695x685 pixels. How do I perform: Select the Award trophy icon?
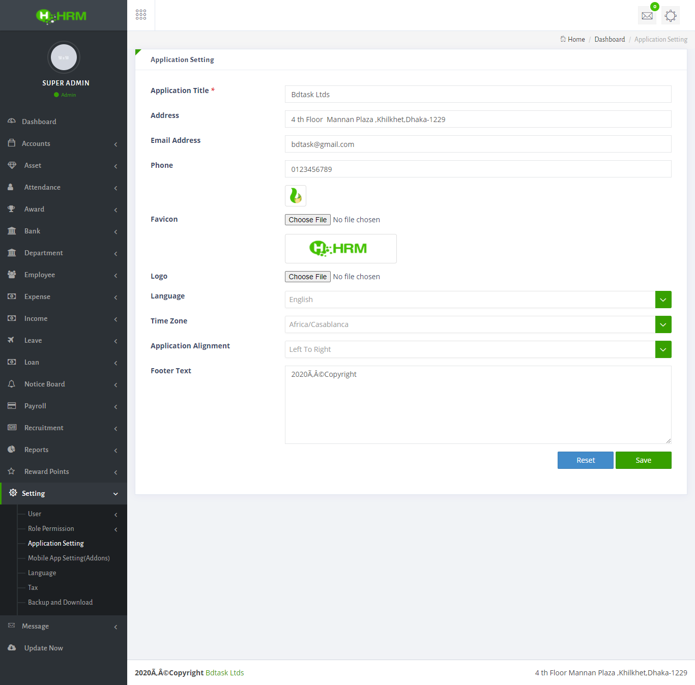pyautogui.click(x=12, y=209)
